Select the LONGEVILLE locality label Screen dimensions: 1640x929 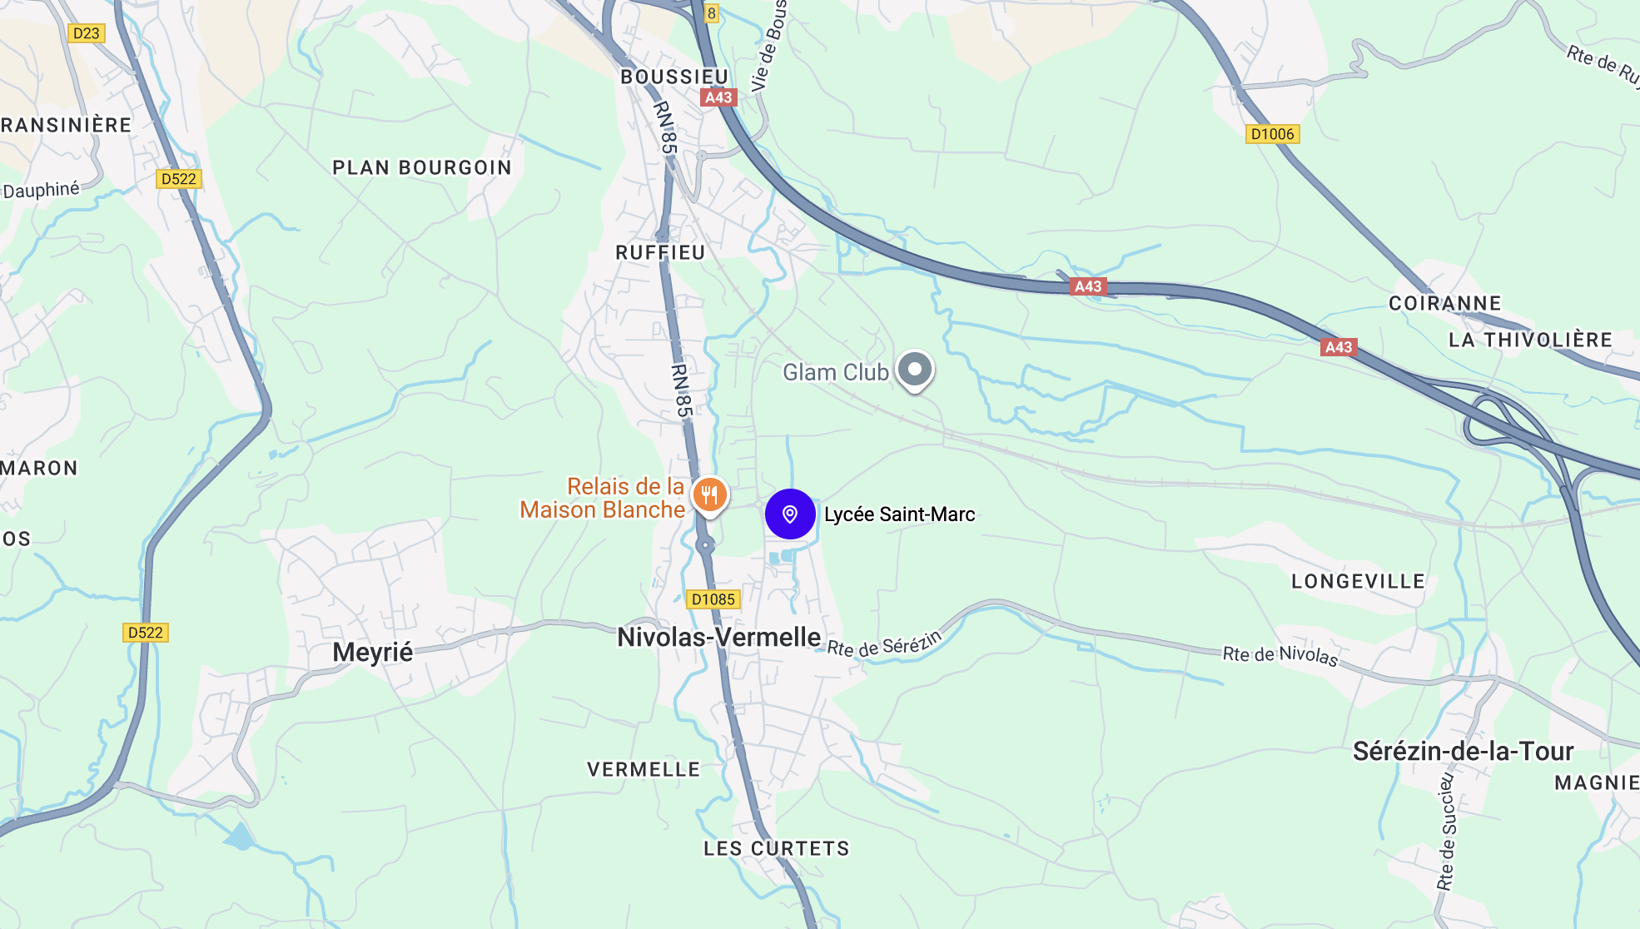pos(1358,582)
